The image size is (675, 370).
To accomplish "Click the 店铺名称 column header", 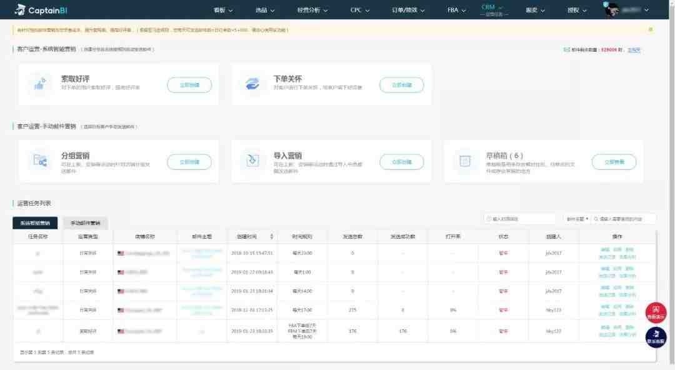I will coord(145,236).
